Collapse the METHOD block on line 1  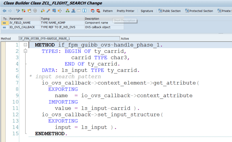point(25,45)
